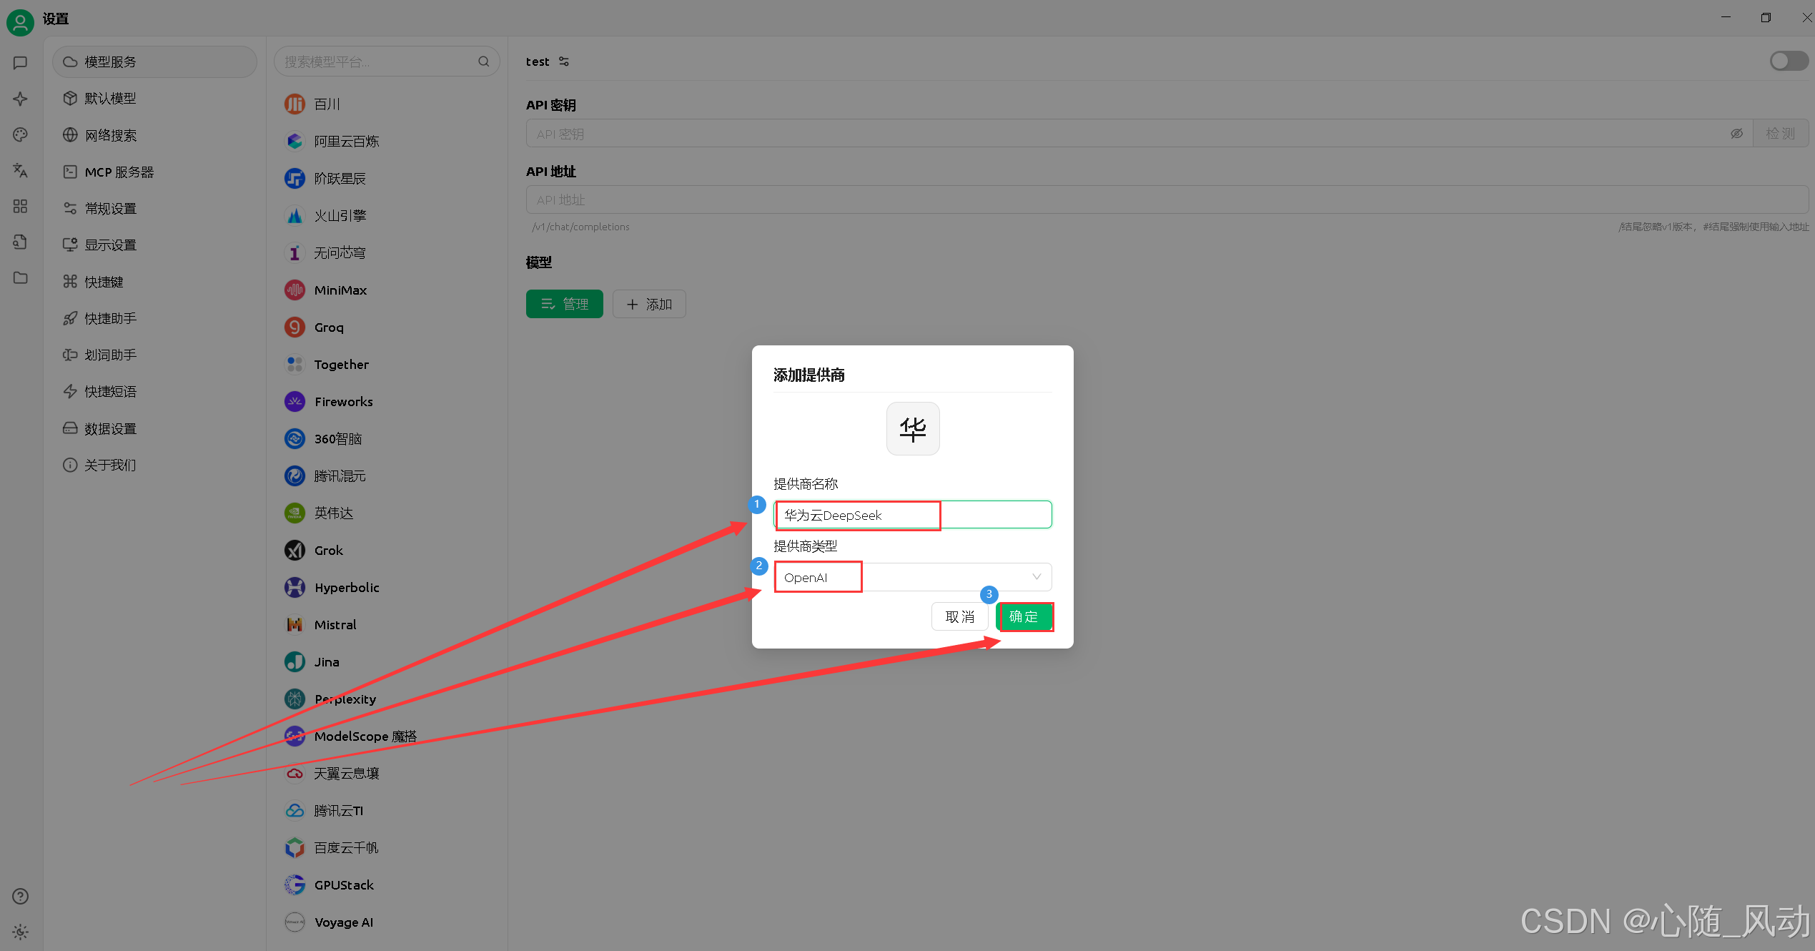This screenshot has height=951, width=1815.
Task: Click the 取消 button in dialog
Action: point(959,616)
